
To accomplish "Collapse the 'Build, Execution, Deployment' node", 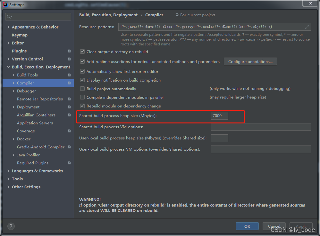I will click(8, 67).
